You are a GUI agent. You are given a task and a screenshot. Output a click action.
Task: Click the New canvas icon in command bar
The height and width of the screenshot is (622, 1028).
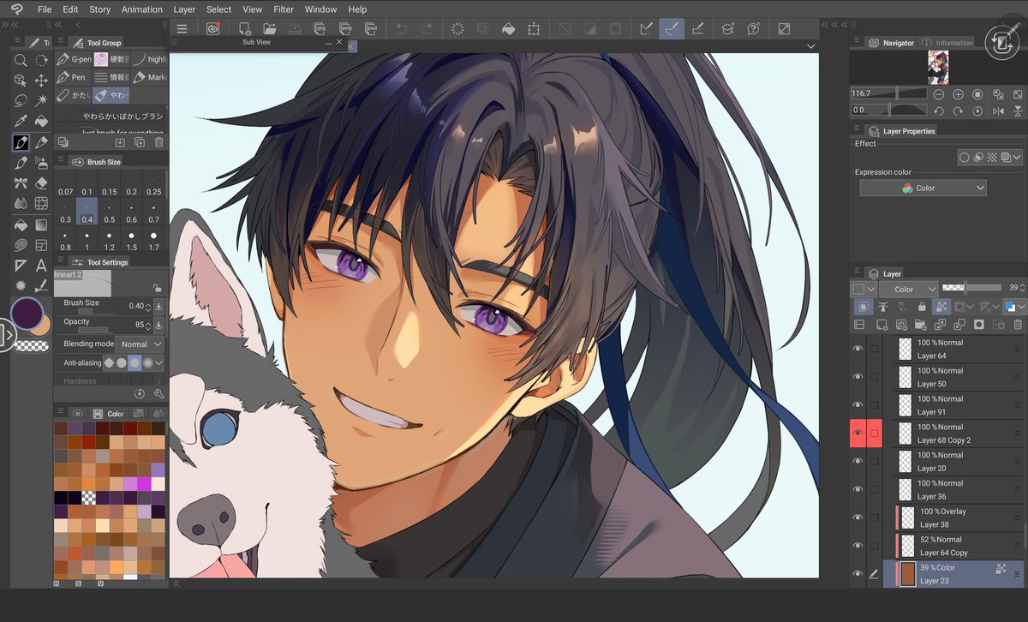(x=245, y=28)
